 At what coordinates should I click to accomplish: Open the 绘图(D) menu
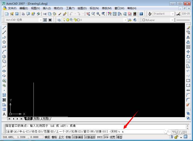(82, 8)
